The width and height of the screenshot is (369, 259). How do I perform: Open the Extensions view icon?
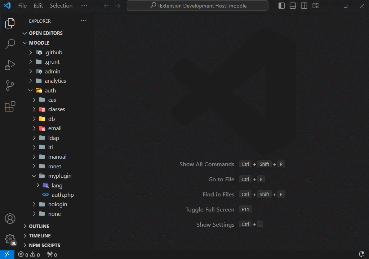pyautogui.click(x=10, y=106)
